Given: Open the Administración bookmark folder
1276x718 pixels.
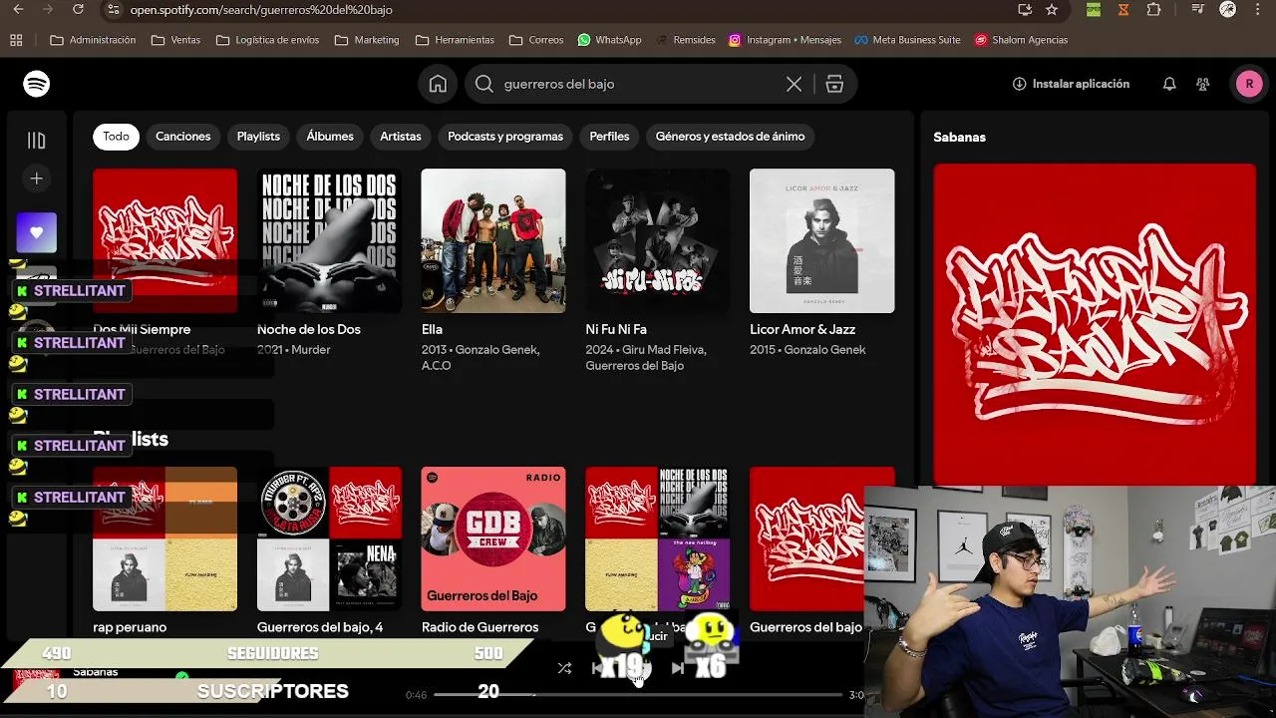Looking at the screenshot, I should pyautogui.click(x=93, y=41).
